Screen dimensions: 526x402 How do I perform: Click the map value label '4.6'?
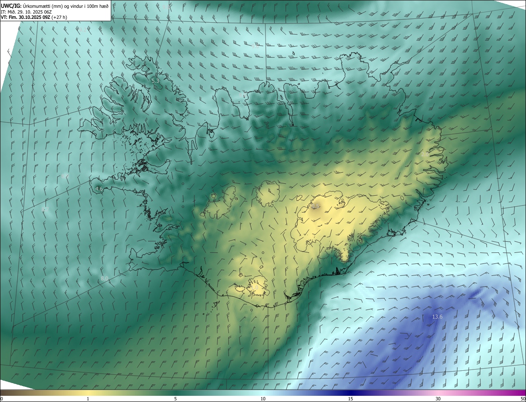[99, 189]
